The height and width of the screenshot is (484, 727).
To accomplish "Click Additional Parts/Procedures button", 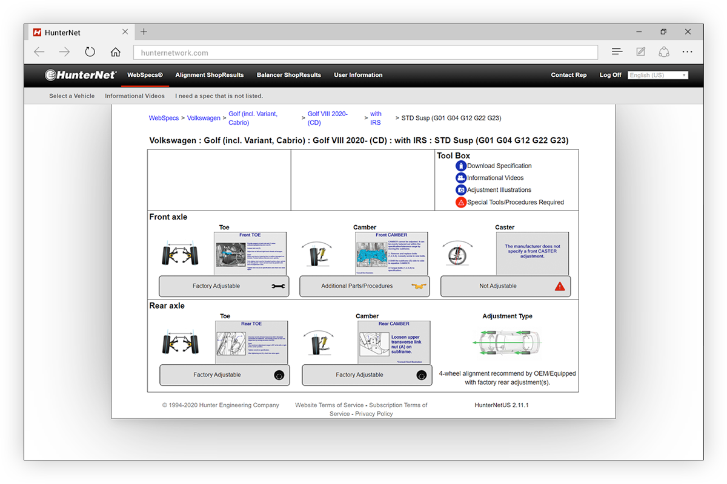I will click(365, 286).
